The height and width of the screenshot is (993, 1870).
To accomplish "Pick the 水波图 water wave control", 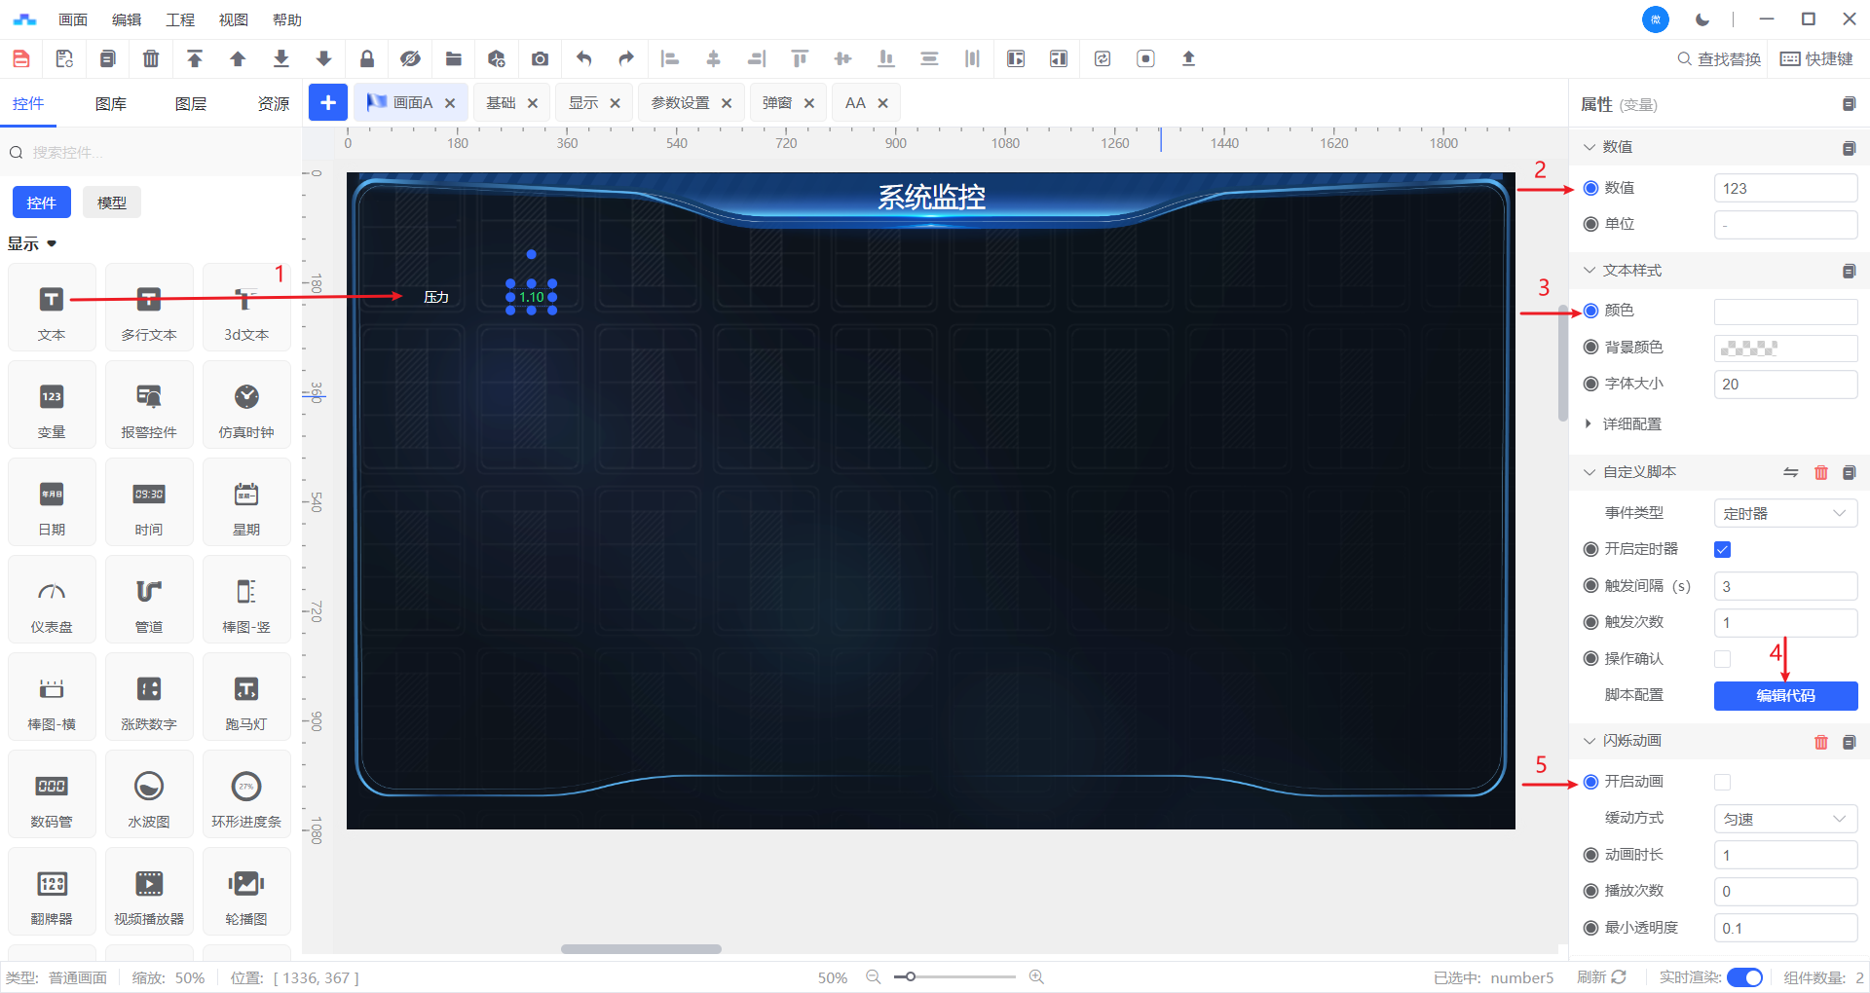I will [x=149, y=794].
